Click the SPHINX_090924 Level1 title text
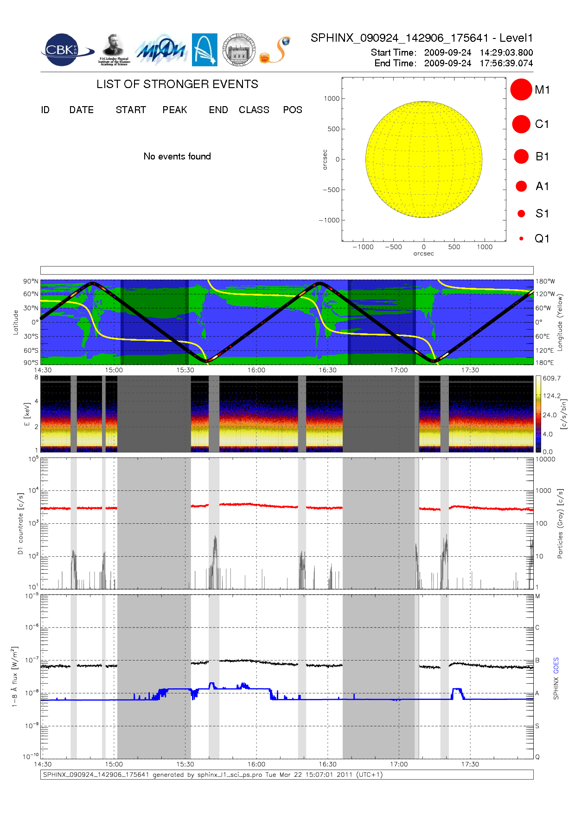575x813 pixels. 422,38
